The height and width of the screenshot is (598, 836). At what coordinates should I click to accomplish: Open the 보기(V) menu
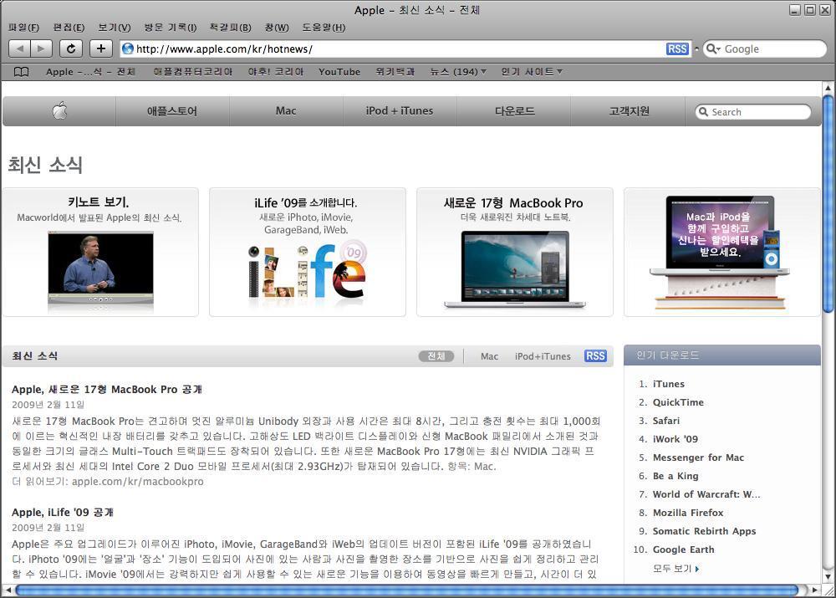coord(114,28)
